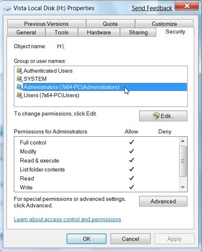Click the Apply button

[x=175, y=239]
